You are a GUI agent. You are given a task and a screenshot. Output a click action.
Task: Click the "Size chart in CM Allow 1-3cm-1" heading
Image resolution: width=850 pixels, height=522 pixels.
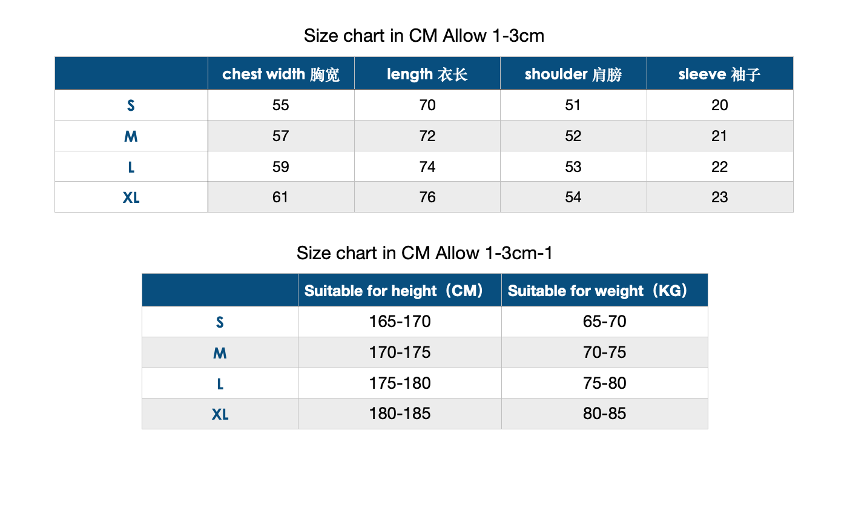[424, 253]
